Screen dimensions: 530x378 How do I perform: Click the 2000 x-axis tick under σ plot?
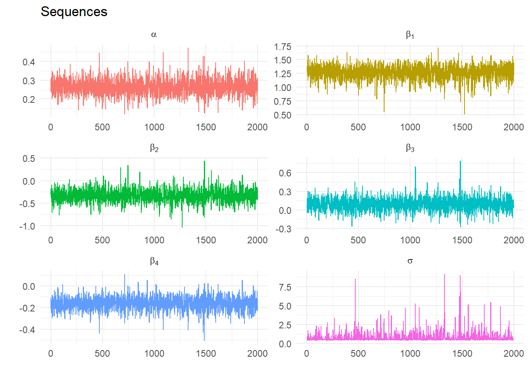513,354
